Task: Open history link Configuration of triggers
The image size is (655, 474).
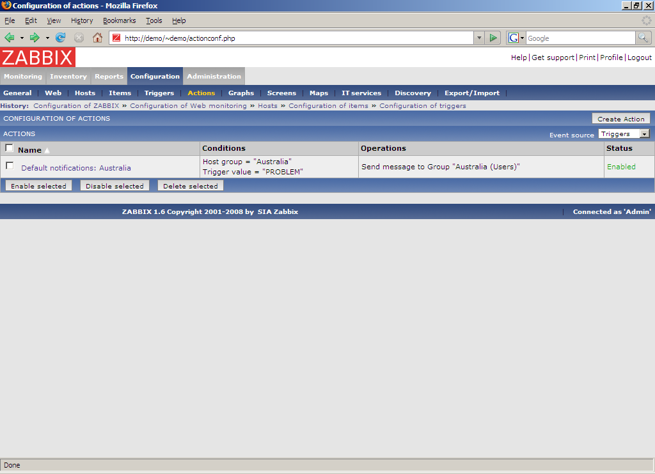Action: [x=423, y=105]
